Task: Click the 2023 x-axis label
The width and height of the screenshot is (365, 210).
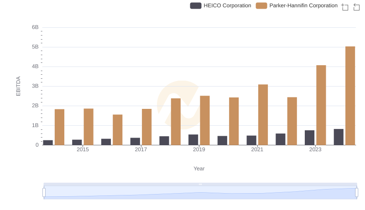Action: coord(315,149)
